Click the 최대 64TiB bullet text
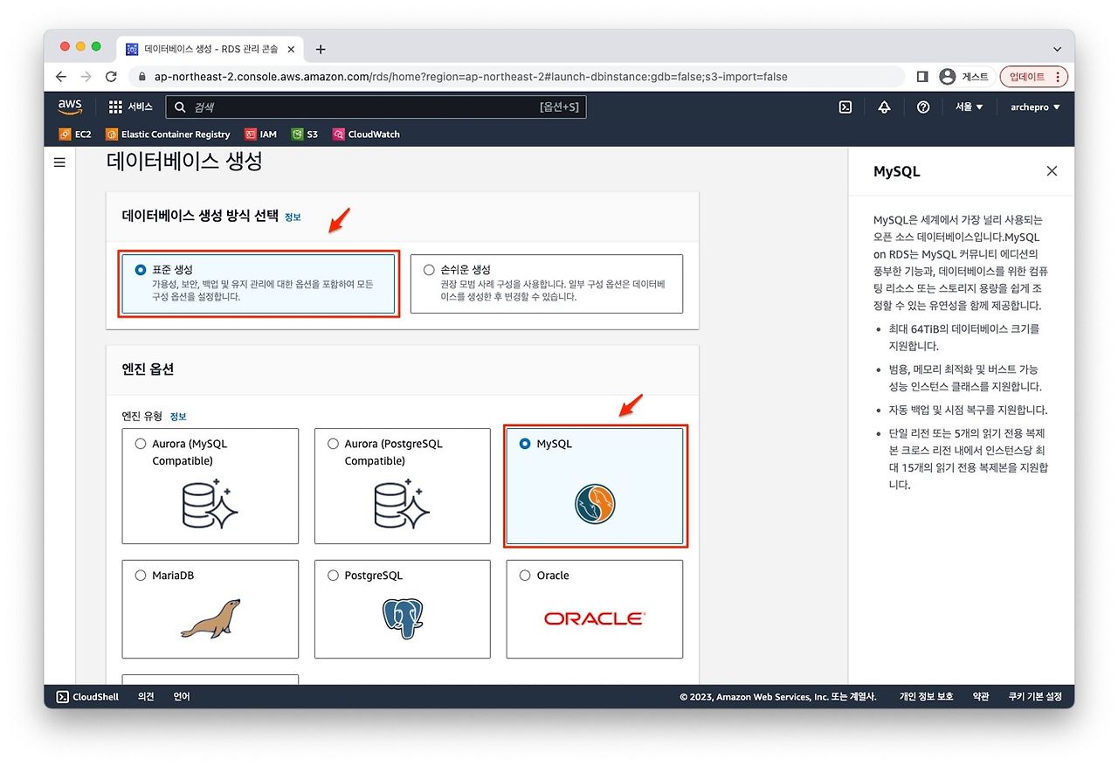Screen dimensions: 1118x766 (964, 337)
